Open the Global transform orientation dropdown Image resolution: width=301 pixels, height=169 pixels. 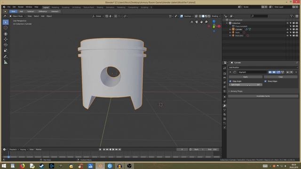click(98, 16)
